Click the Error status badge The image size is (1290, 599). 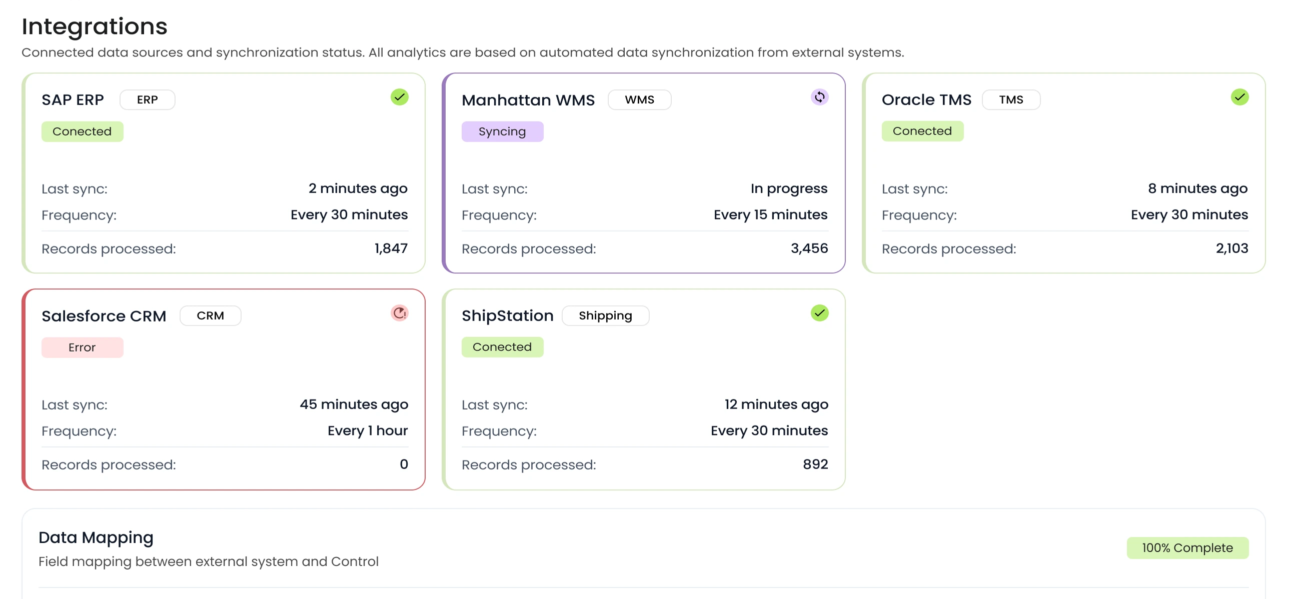coord(82,347)
